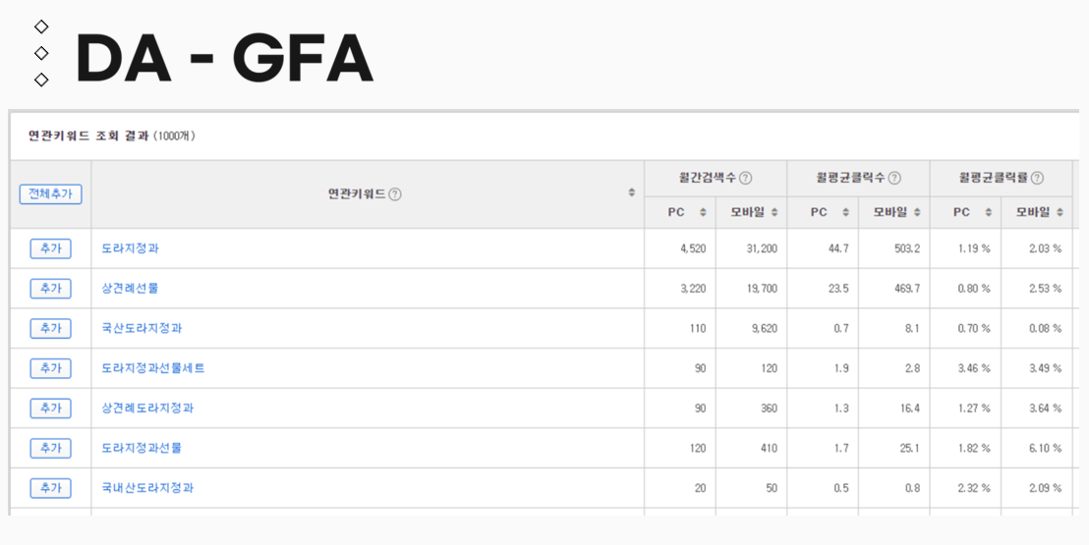Open the 도라지정과 keyword link
The width and height of the screenshot is (1089, 545).
click(131, 248)
